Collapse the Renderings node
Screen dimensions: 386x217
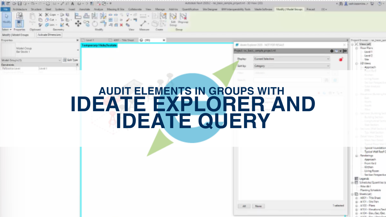(x=356, y=156)
